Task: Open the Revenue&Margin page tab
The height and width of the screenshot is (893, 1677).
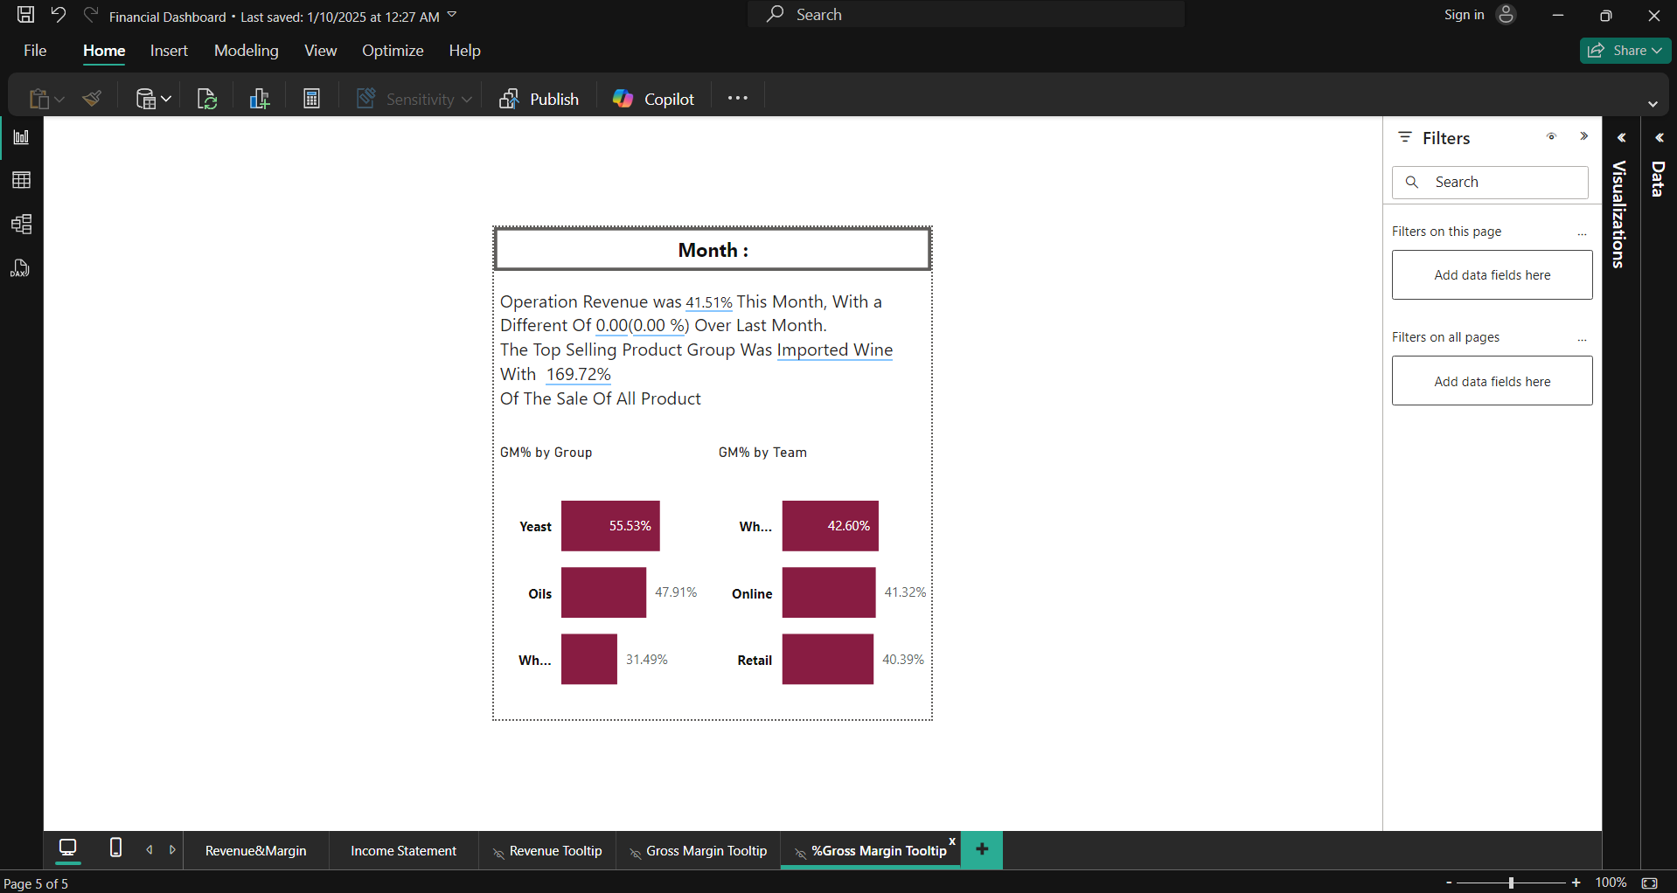Action: [x=256, y=851]
